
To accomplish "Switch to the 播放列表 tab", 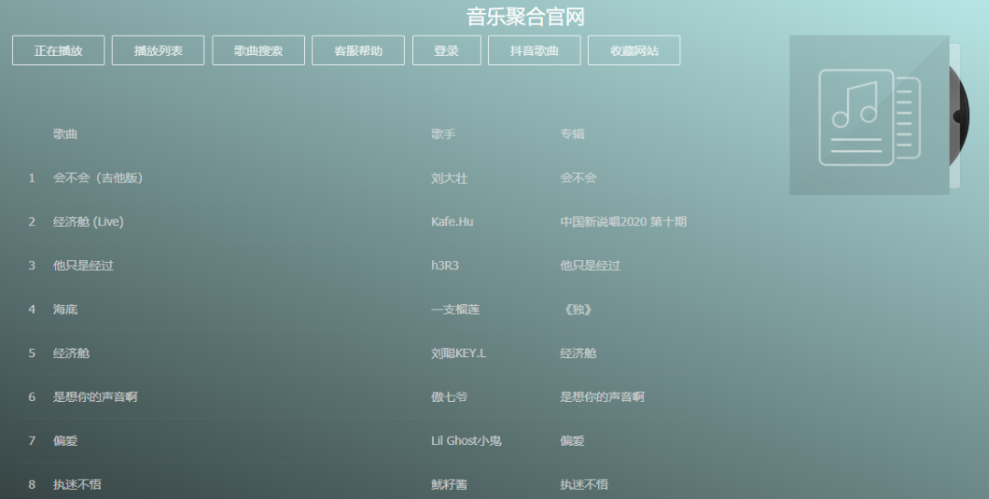I will [158, 50].
